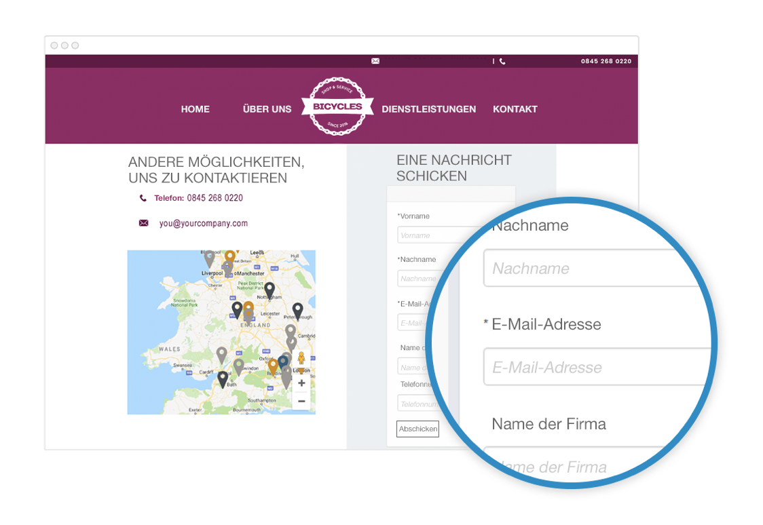Focus the magnified Nachname input field
The width and height of the screenshot is (763, 525).
[x=594, y=268]
